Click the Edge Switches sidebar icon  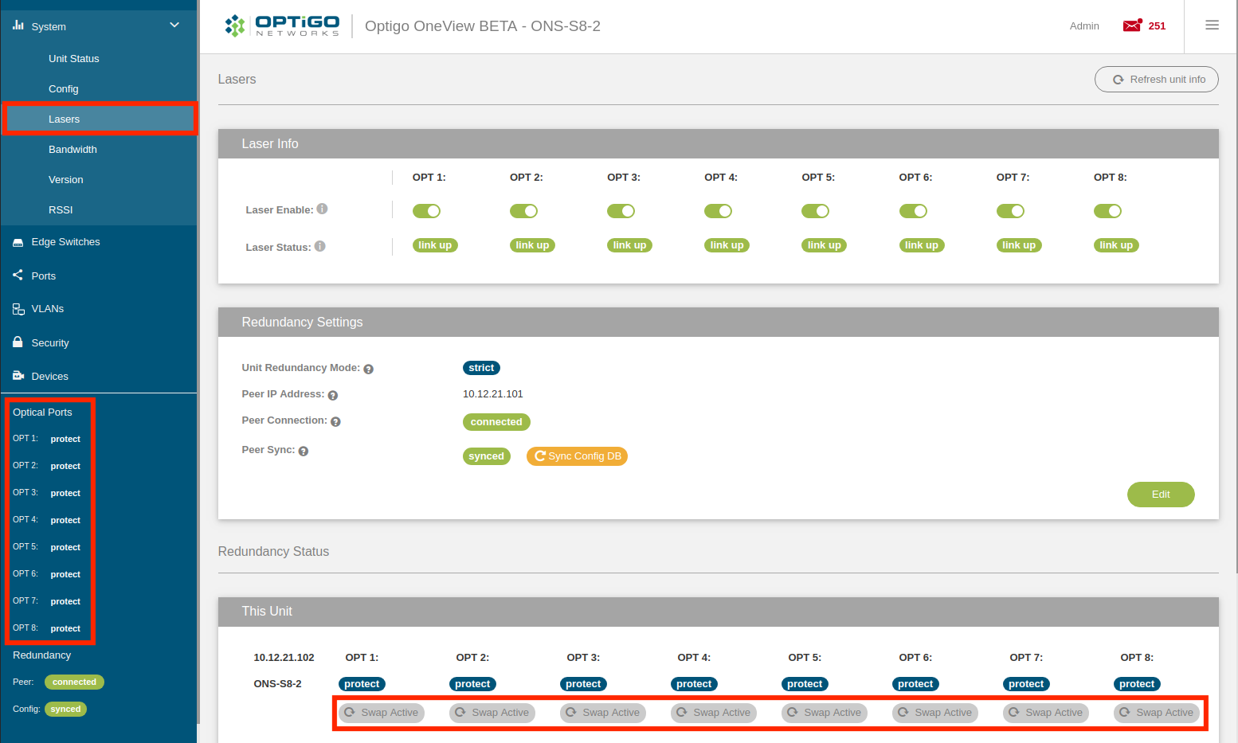click(18, 242)
